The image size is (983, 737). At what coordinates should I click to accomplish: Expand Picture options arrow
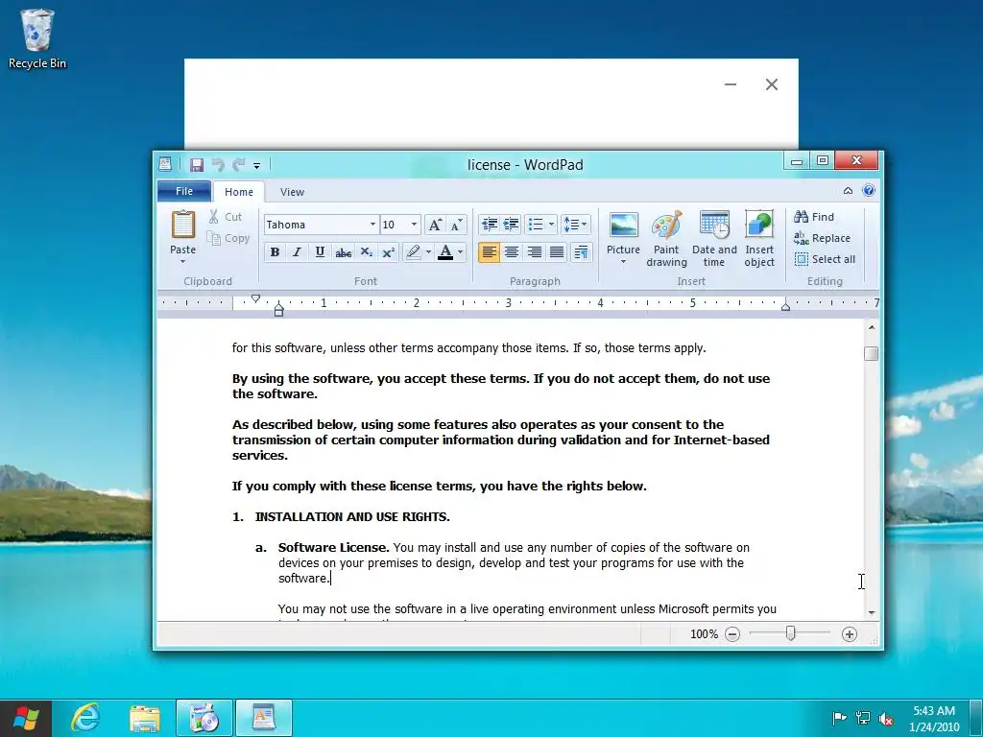(x=623, y=262)
